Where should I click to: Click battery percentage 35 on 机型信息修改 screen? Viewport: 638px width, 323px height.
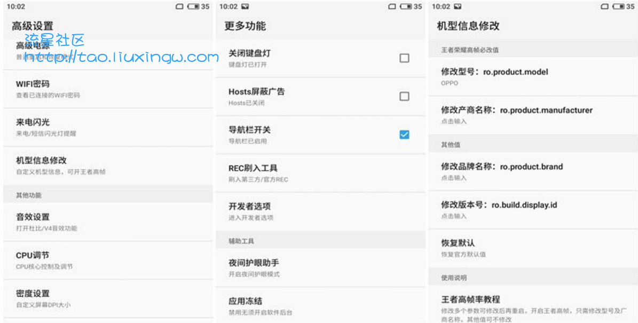pos(631,6)
